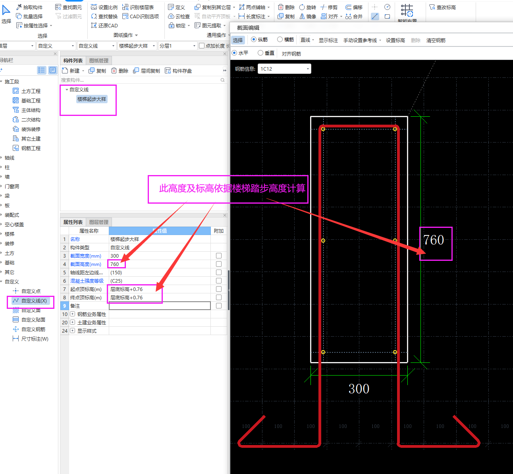
Task: Click 删除 delete in the ribbon
Action: click(x=286, y=7)
